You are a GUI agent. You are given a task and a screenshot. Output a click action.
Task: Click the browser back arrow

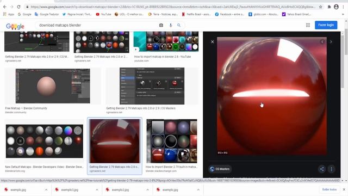(5, 7)
